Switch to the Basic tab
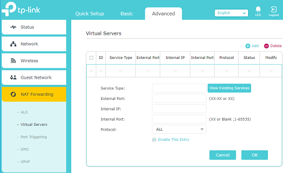The image size is (283, 173). tap(127, 14)
